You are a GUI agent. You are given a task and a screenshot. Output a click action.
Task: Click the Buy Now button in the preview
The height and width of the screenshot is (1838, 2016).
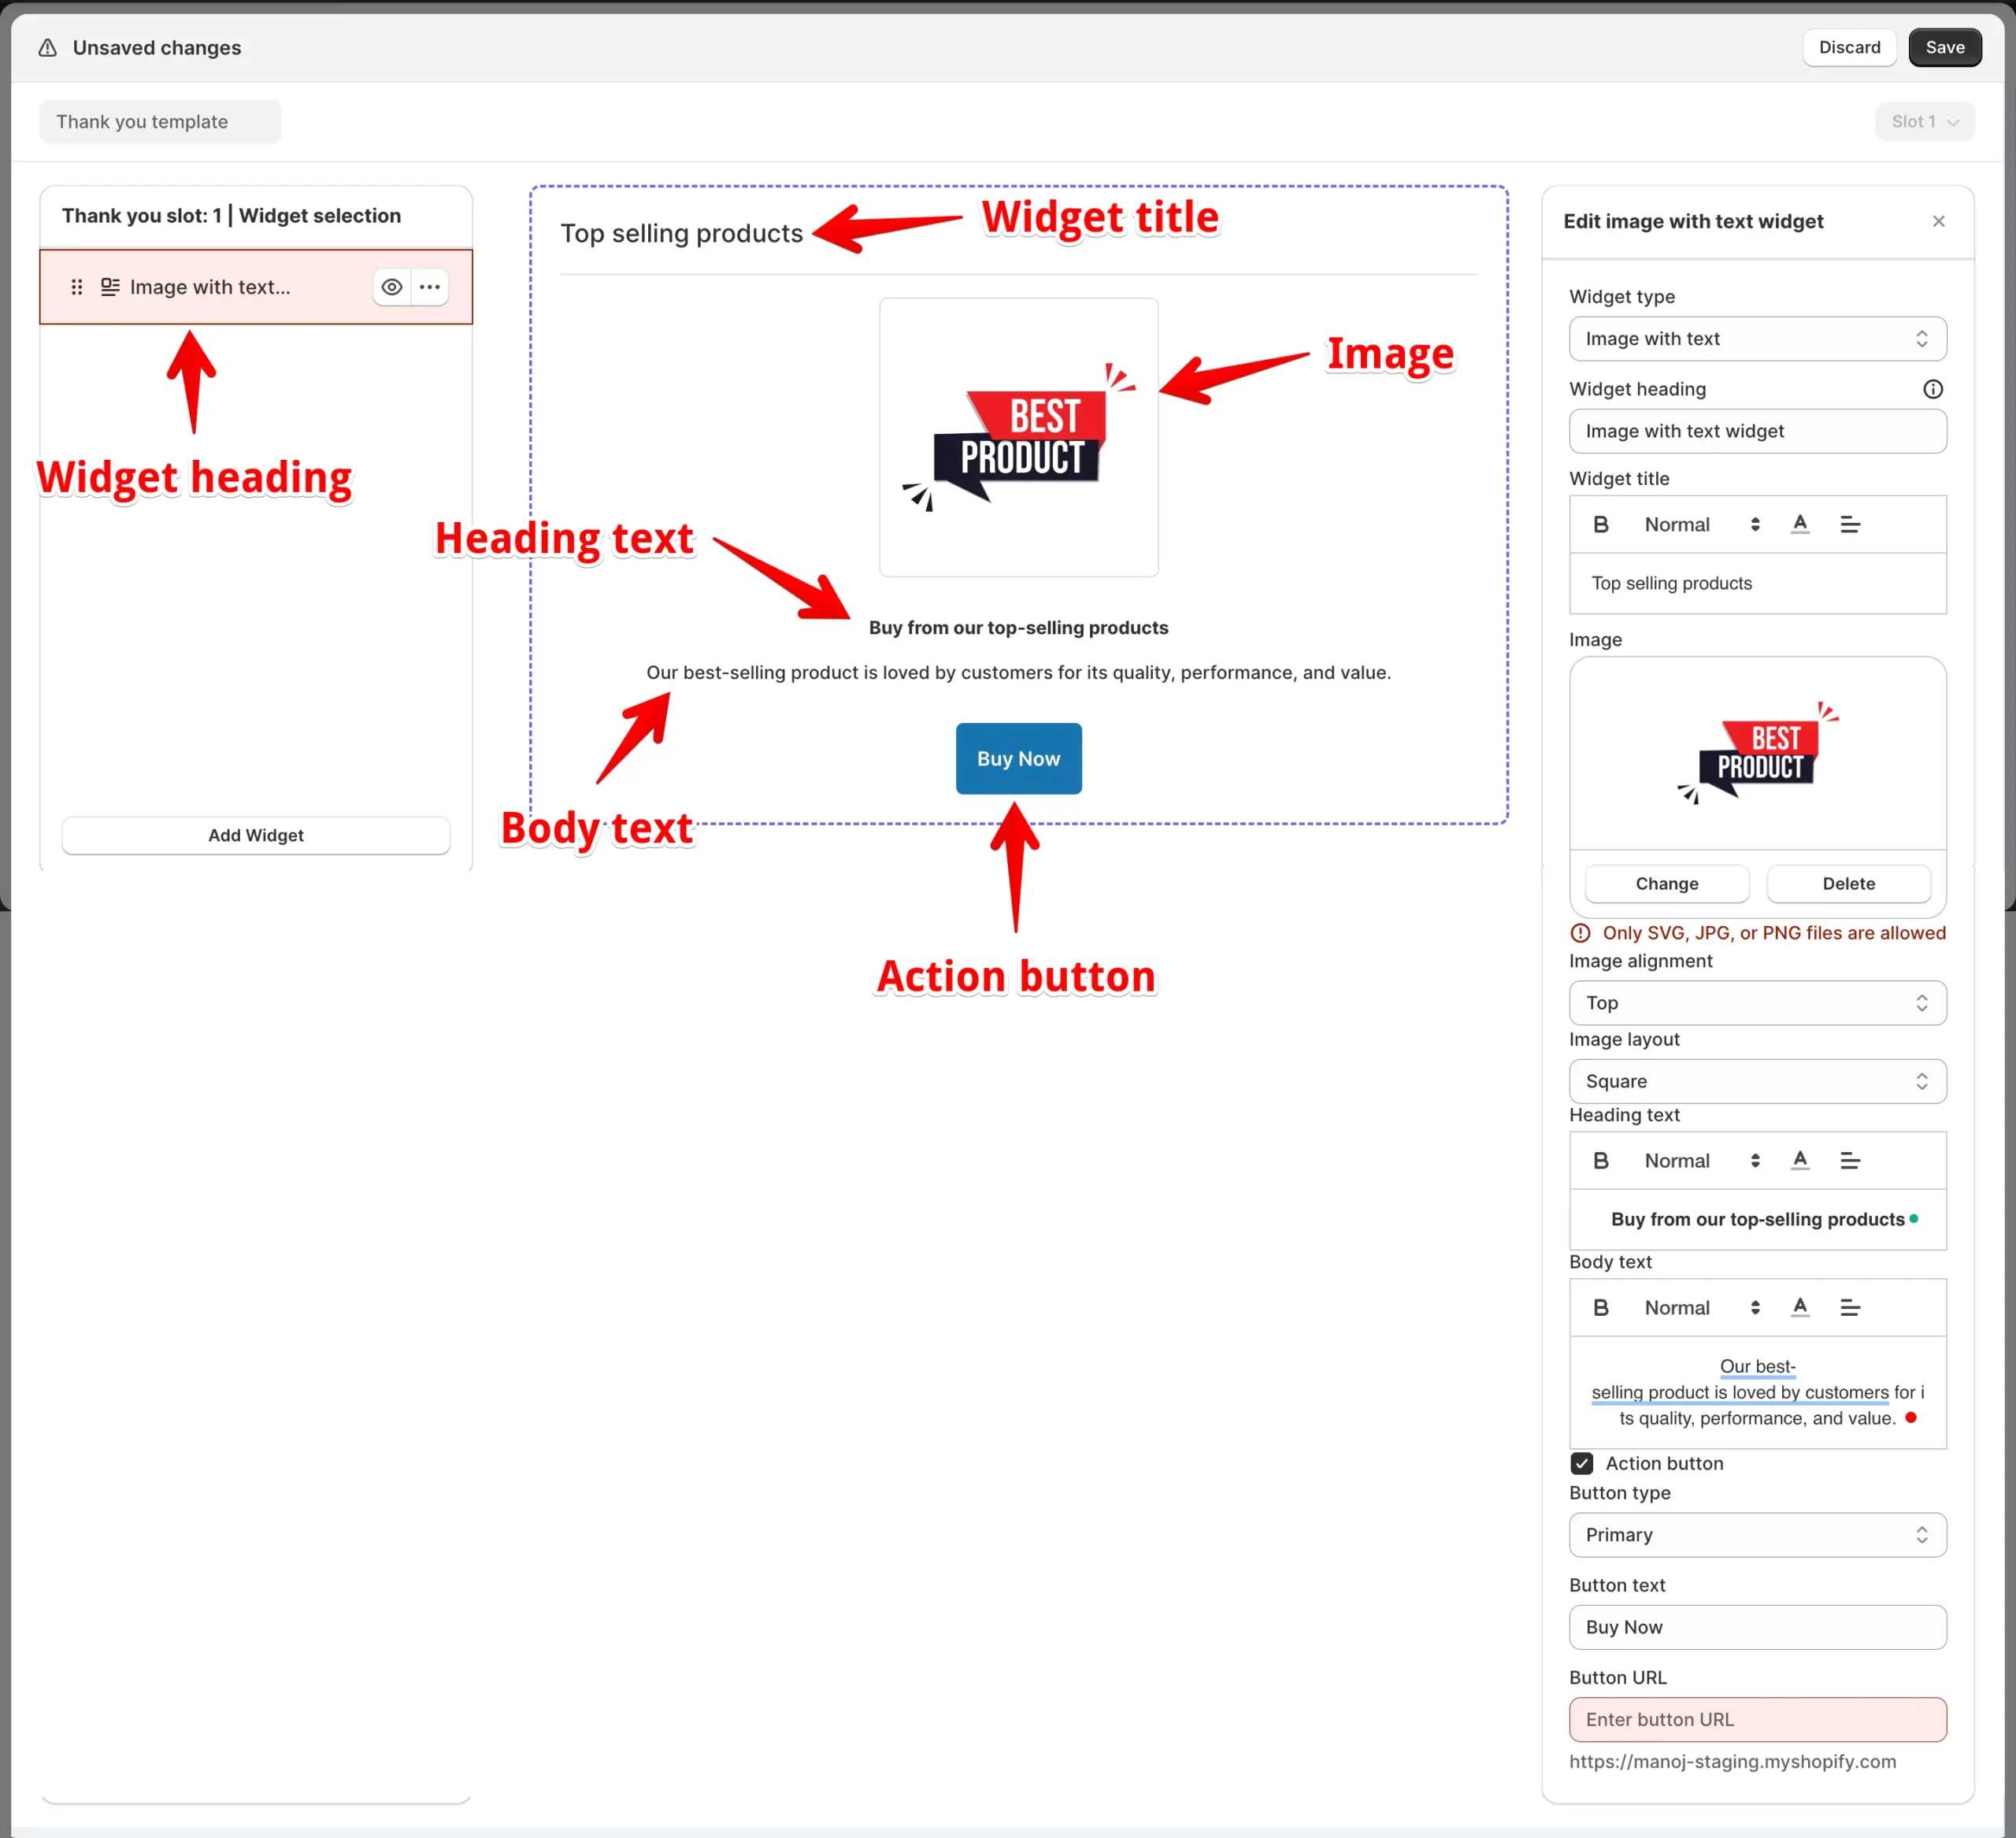(x=1018, y=758)
